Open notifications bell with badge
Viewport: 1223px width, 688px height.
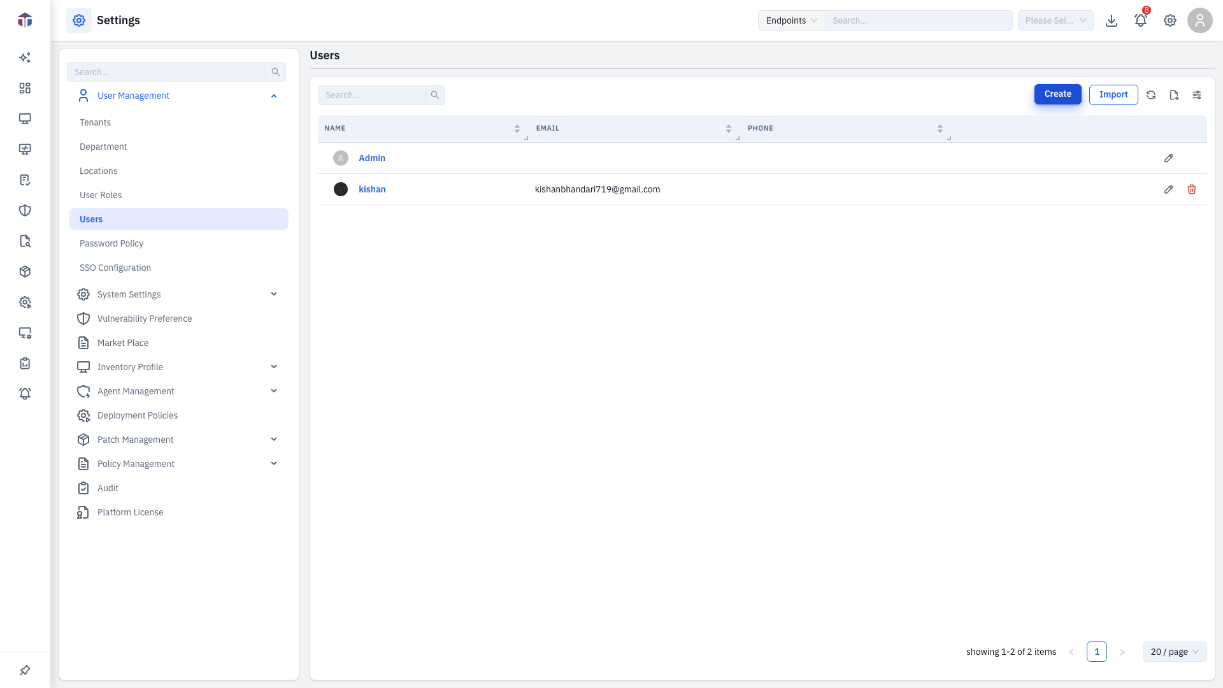pyautogui.click(x=1141, y=20)
